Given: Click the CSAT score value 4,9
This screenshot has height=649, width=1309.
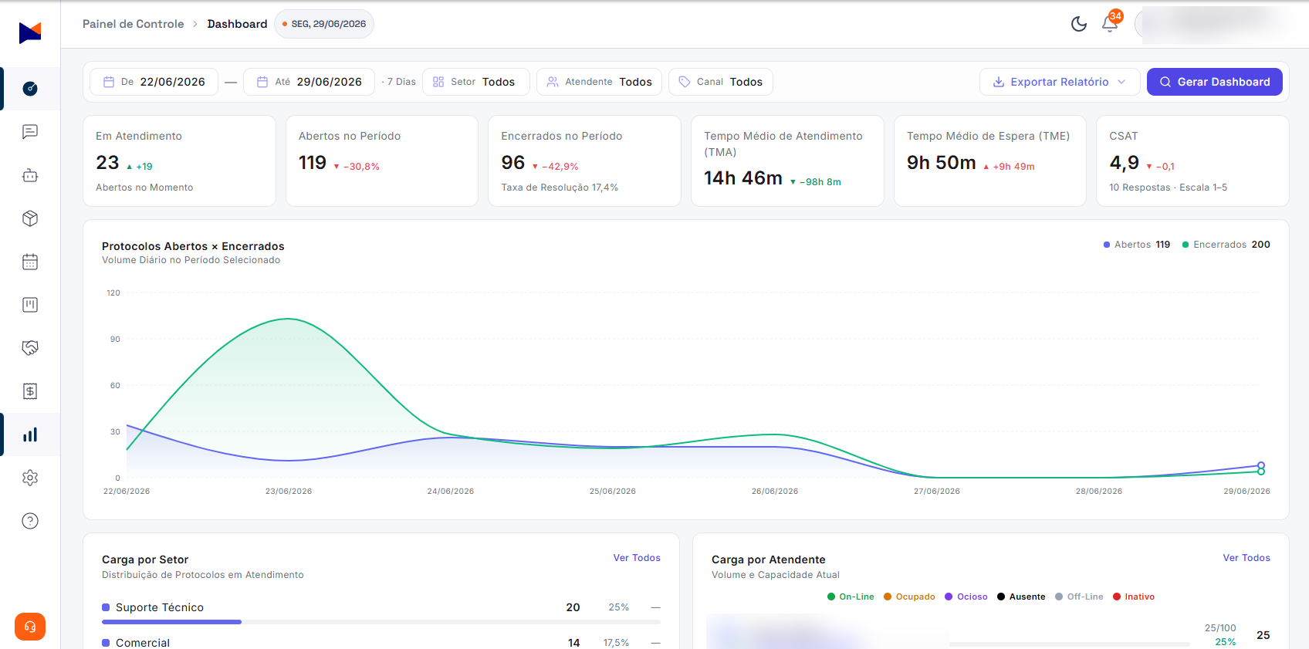Looking at the screenshot, I should tap(1125, 163).
